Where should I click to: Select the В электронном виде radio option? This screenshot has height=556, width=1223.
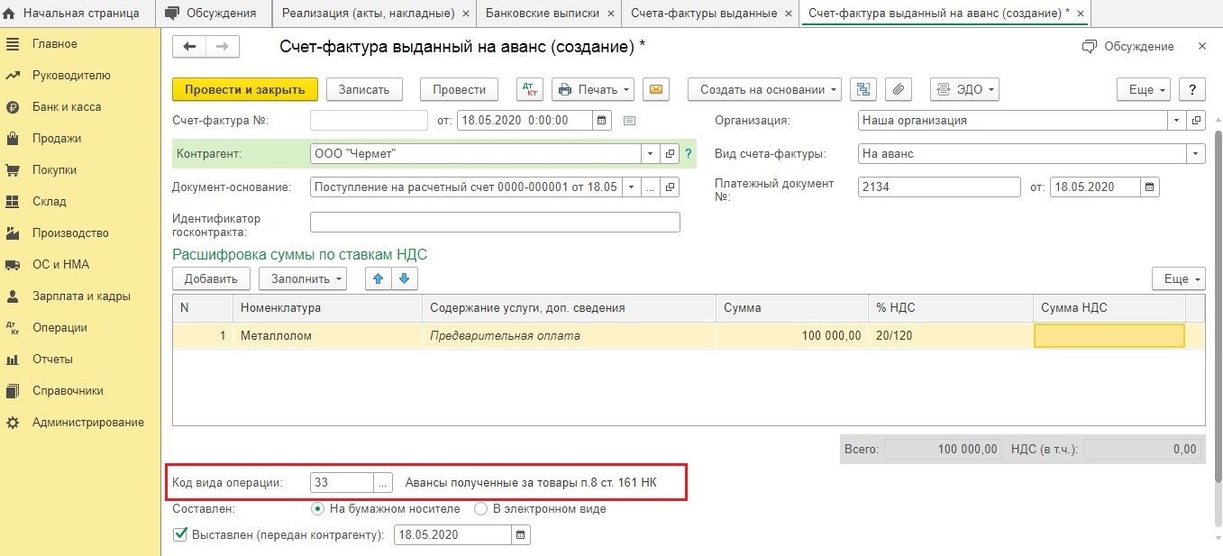480,509
